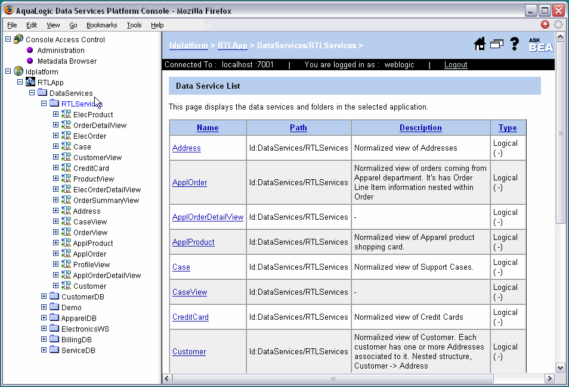Open the ApplOrder data service link
This screenshot has width=569, height=387.
click(x=190, y=182)
